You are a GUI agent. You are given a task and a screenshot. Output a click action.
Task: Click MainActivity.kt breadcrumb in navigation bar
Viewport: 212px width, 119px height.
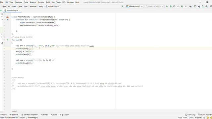coord(52,6)
